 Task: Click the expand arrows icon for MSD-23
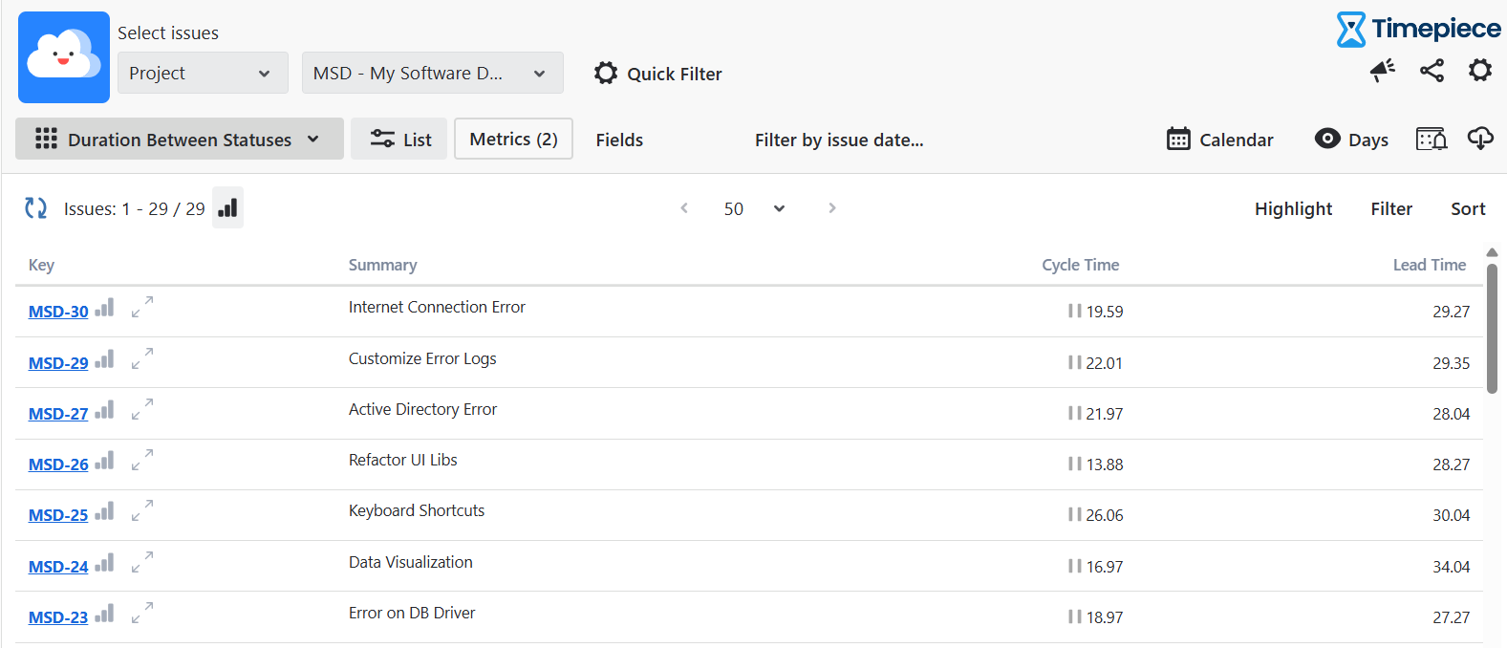coord(141,614)
